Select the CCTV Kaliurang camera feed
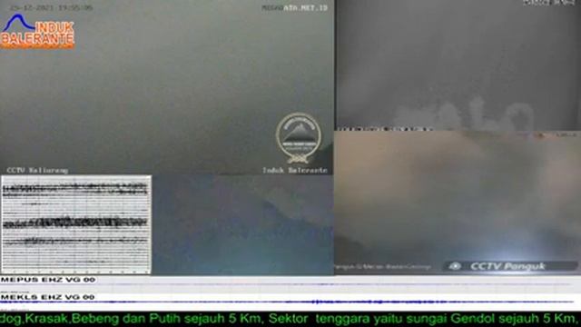This screenshot has height=327, width=581. (167, 87)
